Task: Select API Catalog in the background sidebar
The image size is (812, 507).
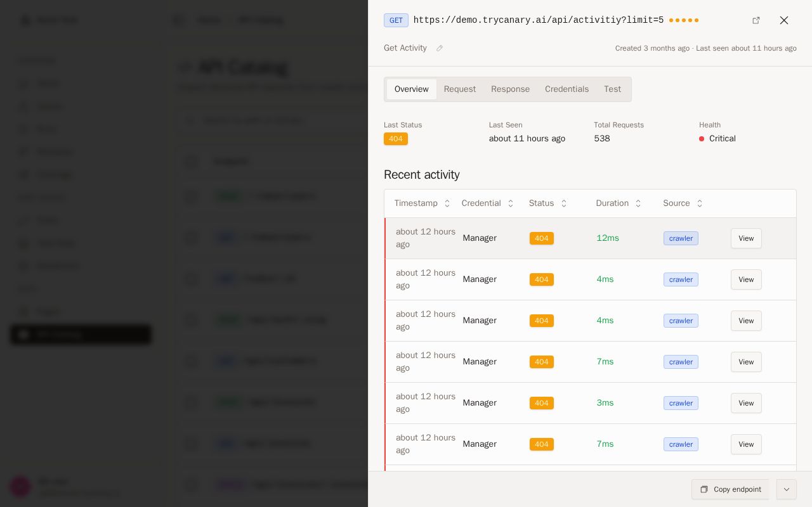Action: click(x=81, y=335)
